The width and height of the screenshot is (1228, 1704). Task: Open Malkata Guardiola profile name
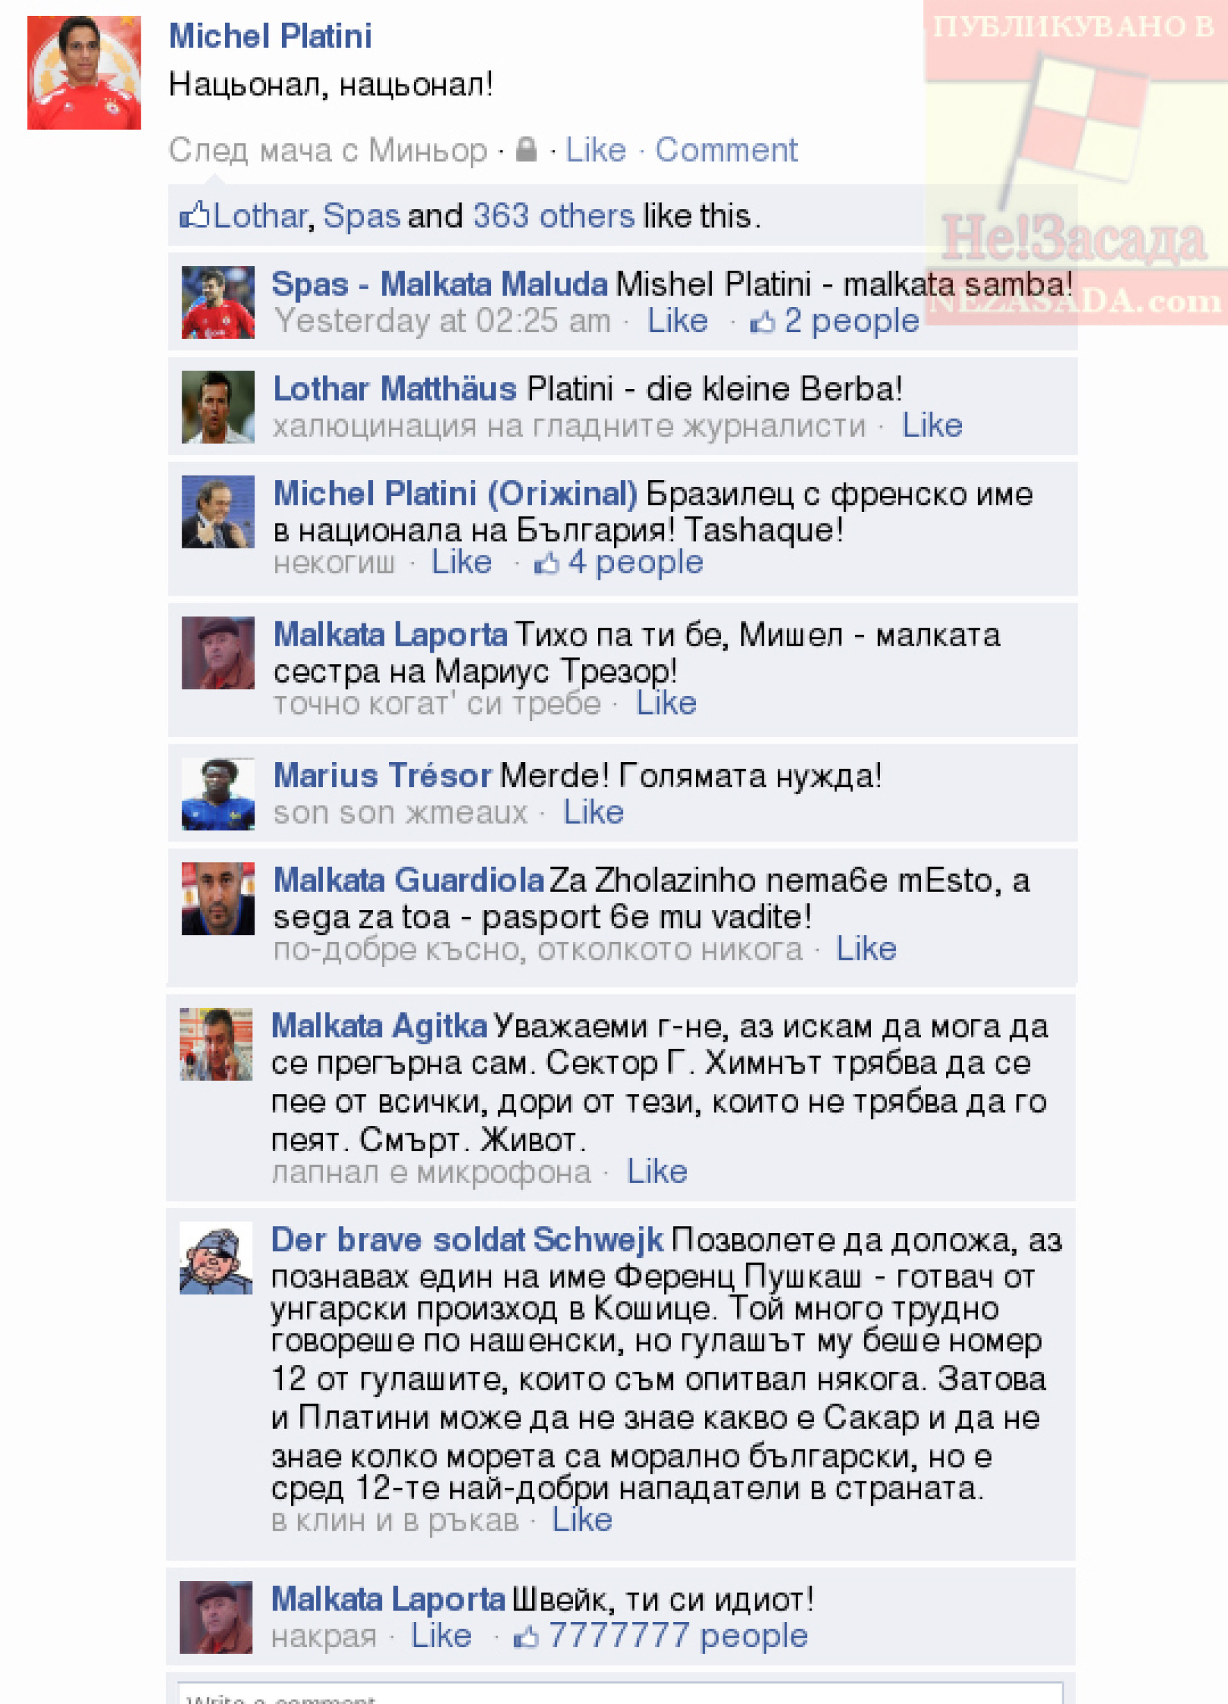(409, 880)
